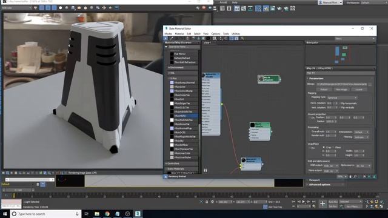Click the selection lock padlock icon in status bar
The height and width of the screenshot is (218, 388).
point(207,202)
